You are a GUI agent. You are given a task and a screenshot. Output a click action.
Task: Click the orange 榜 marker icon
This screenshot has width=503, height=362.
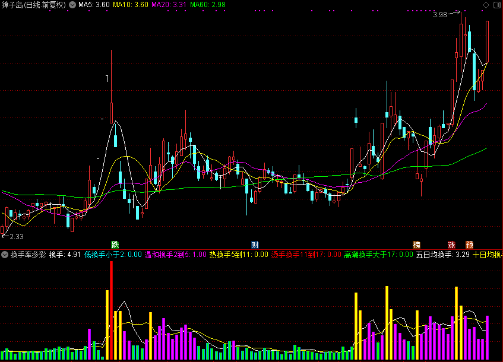(x=416, y=245)
